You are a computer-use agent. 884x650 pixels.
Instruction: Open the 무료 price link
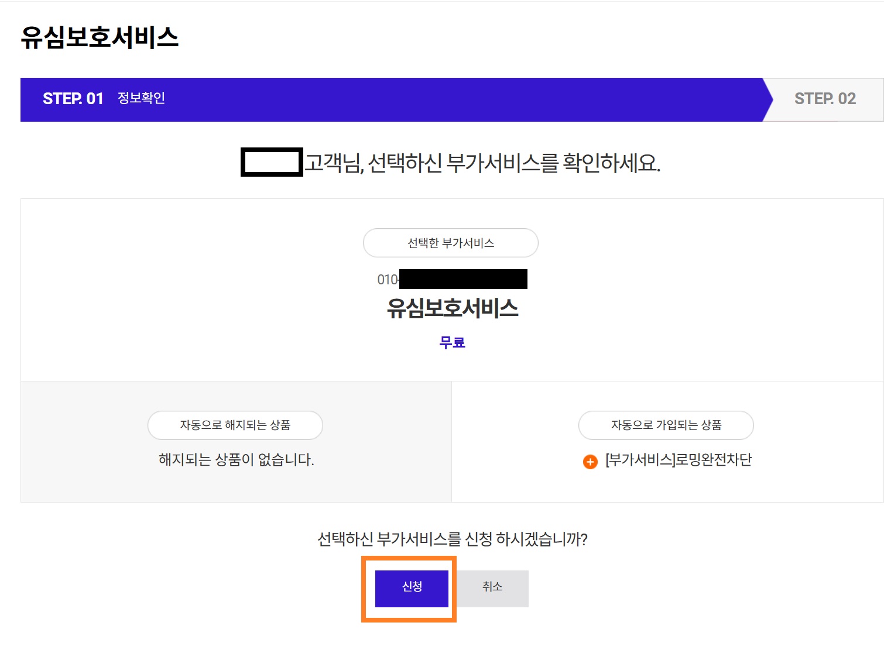(x=453, y=343)
